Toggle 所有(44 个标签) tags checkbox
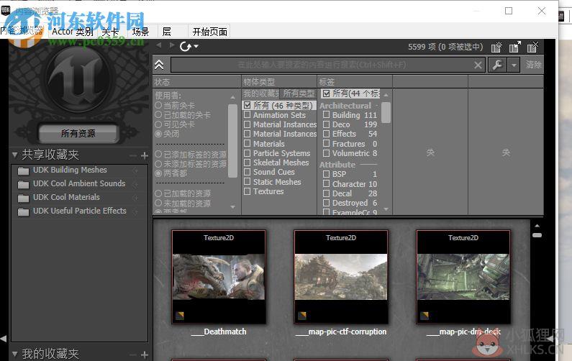 (x=327, y=93)
